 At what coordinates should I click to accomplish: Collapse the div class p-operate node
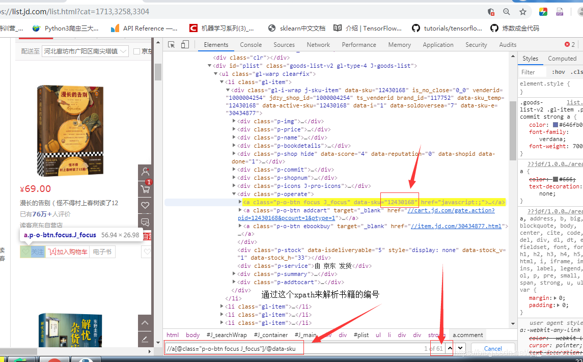(x=234, y=194)
